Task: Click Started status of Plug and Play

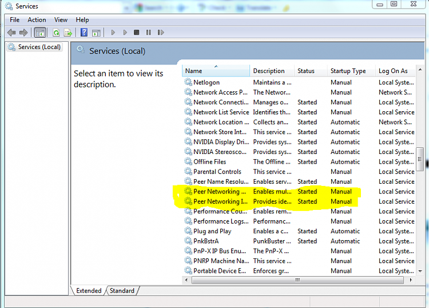Action: pos(307,231)
